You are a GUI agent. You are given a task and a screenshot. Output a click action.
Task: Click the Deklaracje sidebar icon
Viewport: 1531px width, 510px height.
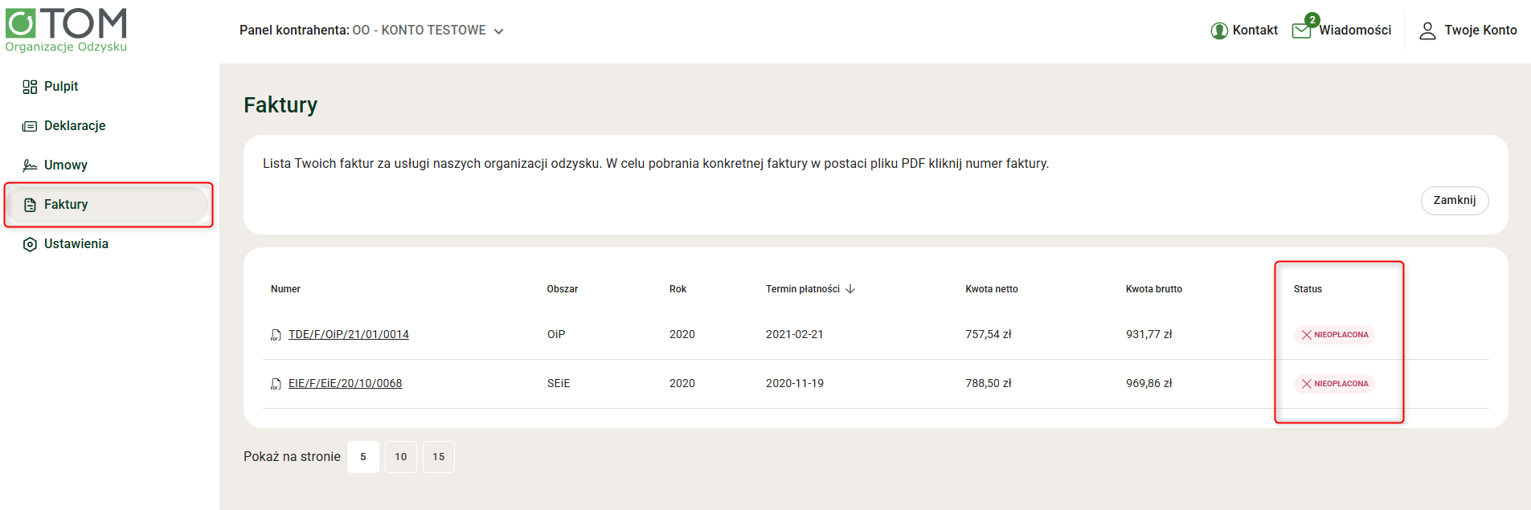[x=30, y=126]
